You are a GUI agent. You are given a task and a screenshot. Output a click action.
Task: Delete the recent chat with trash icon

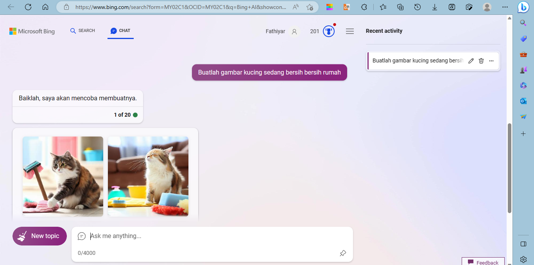tap(481, 61)
